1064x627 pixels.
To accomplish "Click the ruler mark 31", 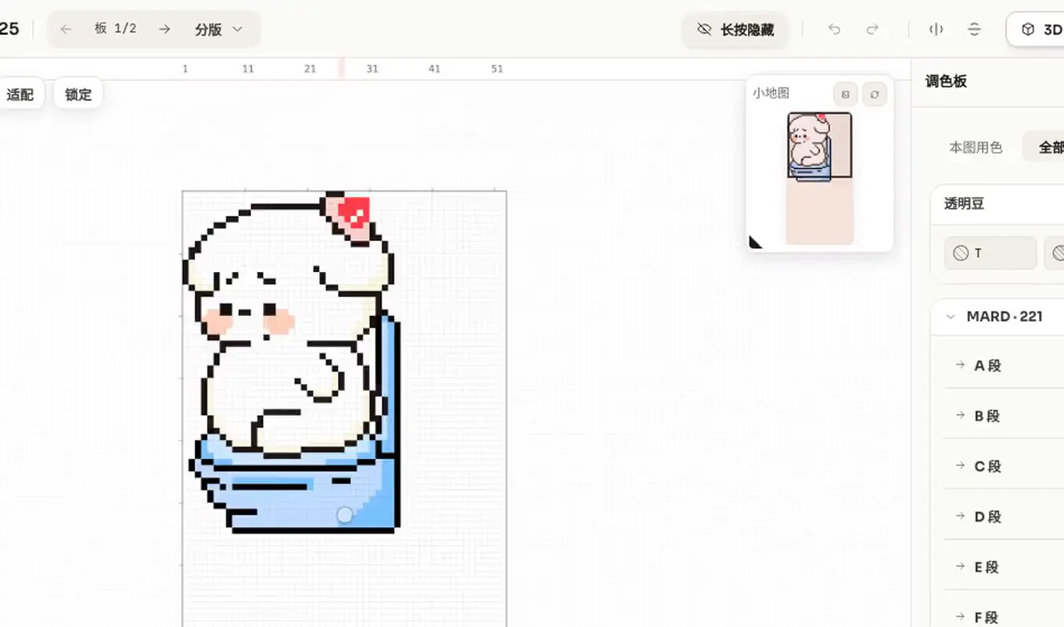I will pyautogui.click(x=372, y=69).
